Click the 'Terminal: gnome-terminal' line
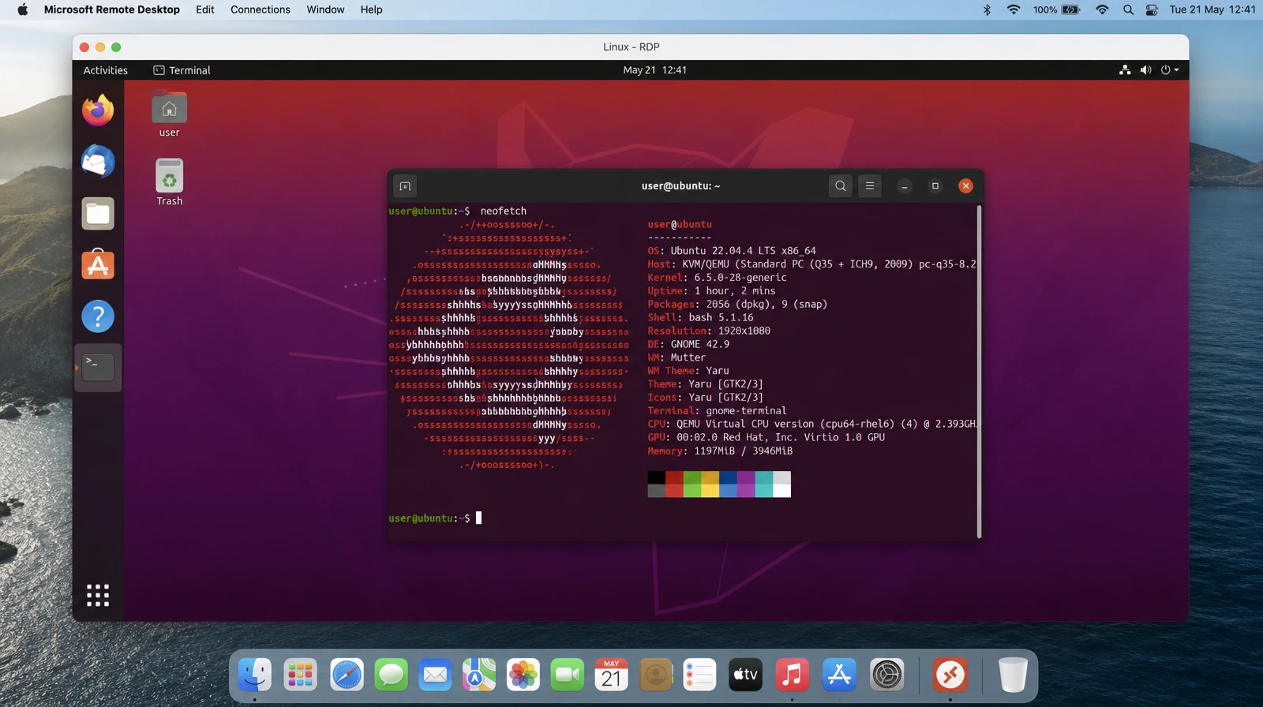This screenshot has width=1263, height=707. pos(717,411)
